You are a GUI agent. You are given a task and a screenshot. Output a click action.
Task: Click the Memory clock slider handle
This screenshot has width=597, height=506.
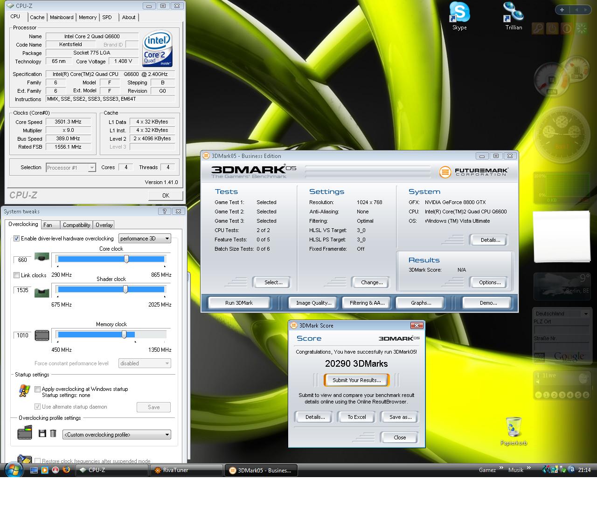click(x=124, y=335)
